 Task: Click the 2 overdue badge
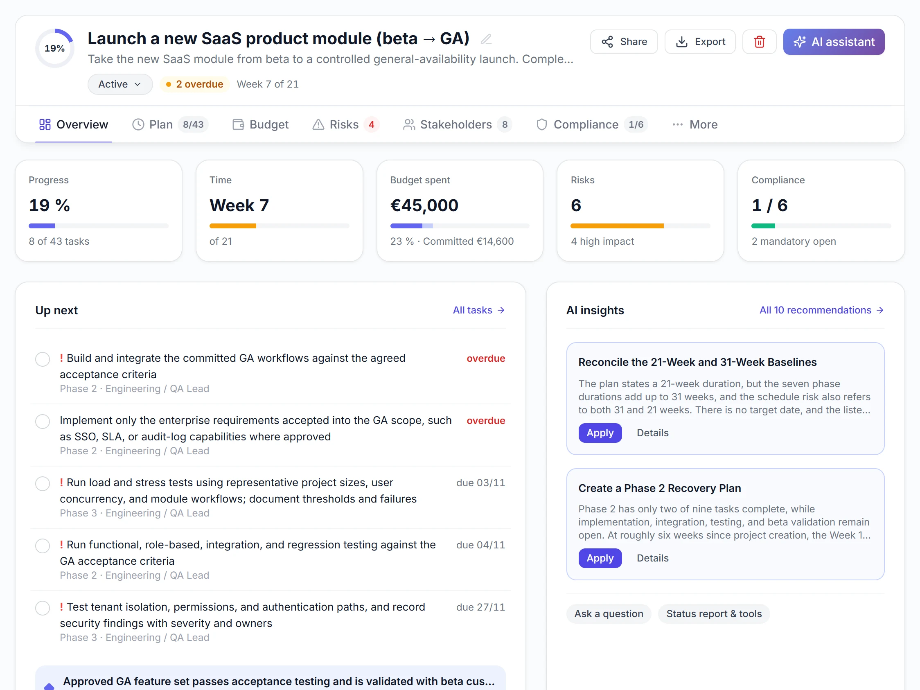[194, 84]
